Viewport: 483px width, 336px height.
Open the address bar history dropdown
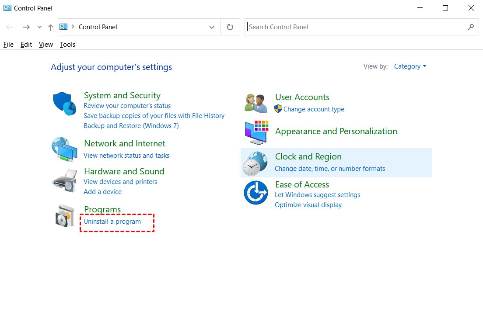(212, 27)
